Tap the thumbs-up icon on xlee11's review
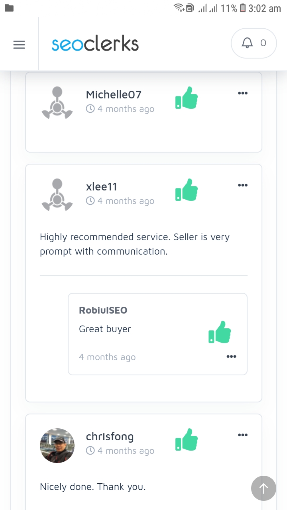This screenshot has width=287, height=510. tap(187, 190)
